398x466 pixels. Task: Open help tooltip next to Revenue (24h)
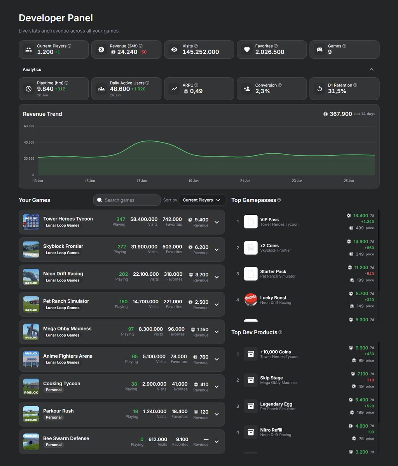click(x=141, y=46)
